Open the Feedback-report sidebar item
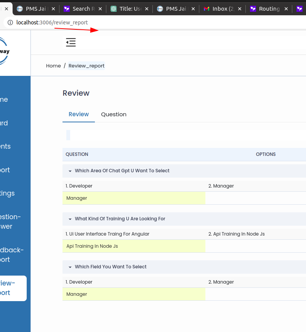The image size is (306, 332). tap(11, 255)
